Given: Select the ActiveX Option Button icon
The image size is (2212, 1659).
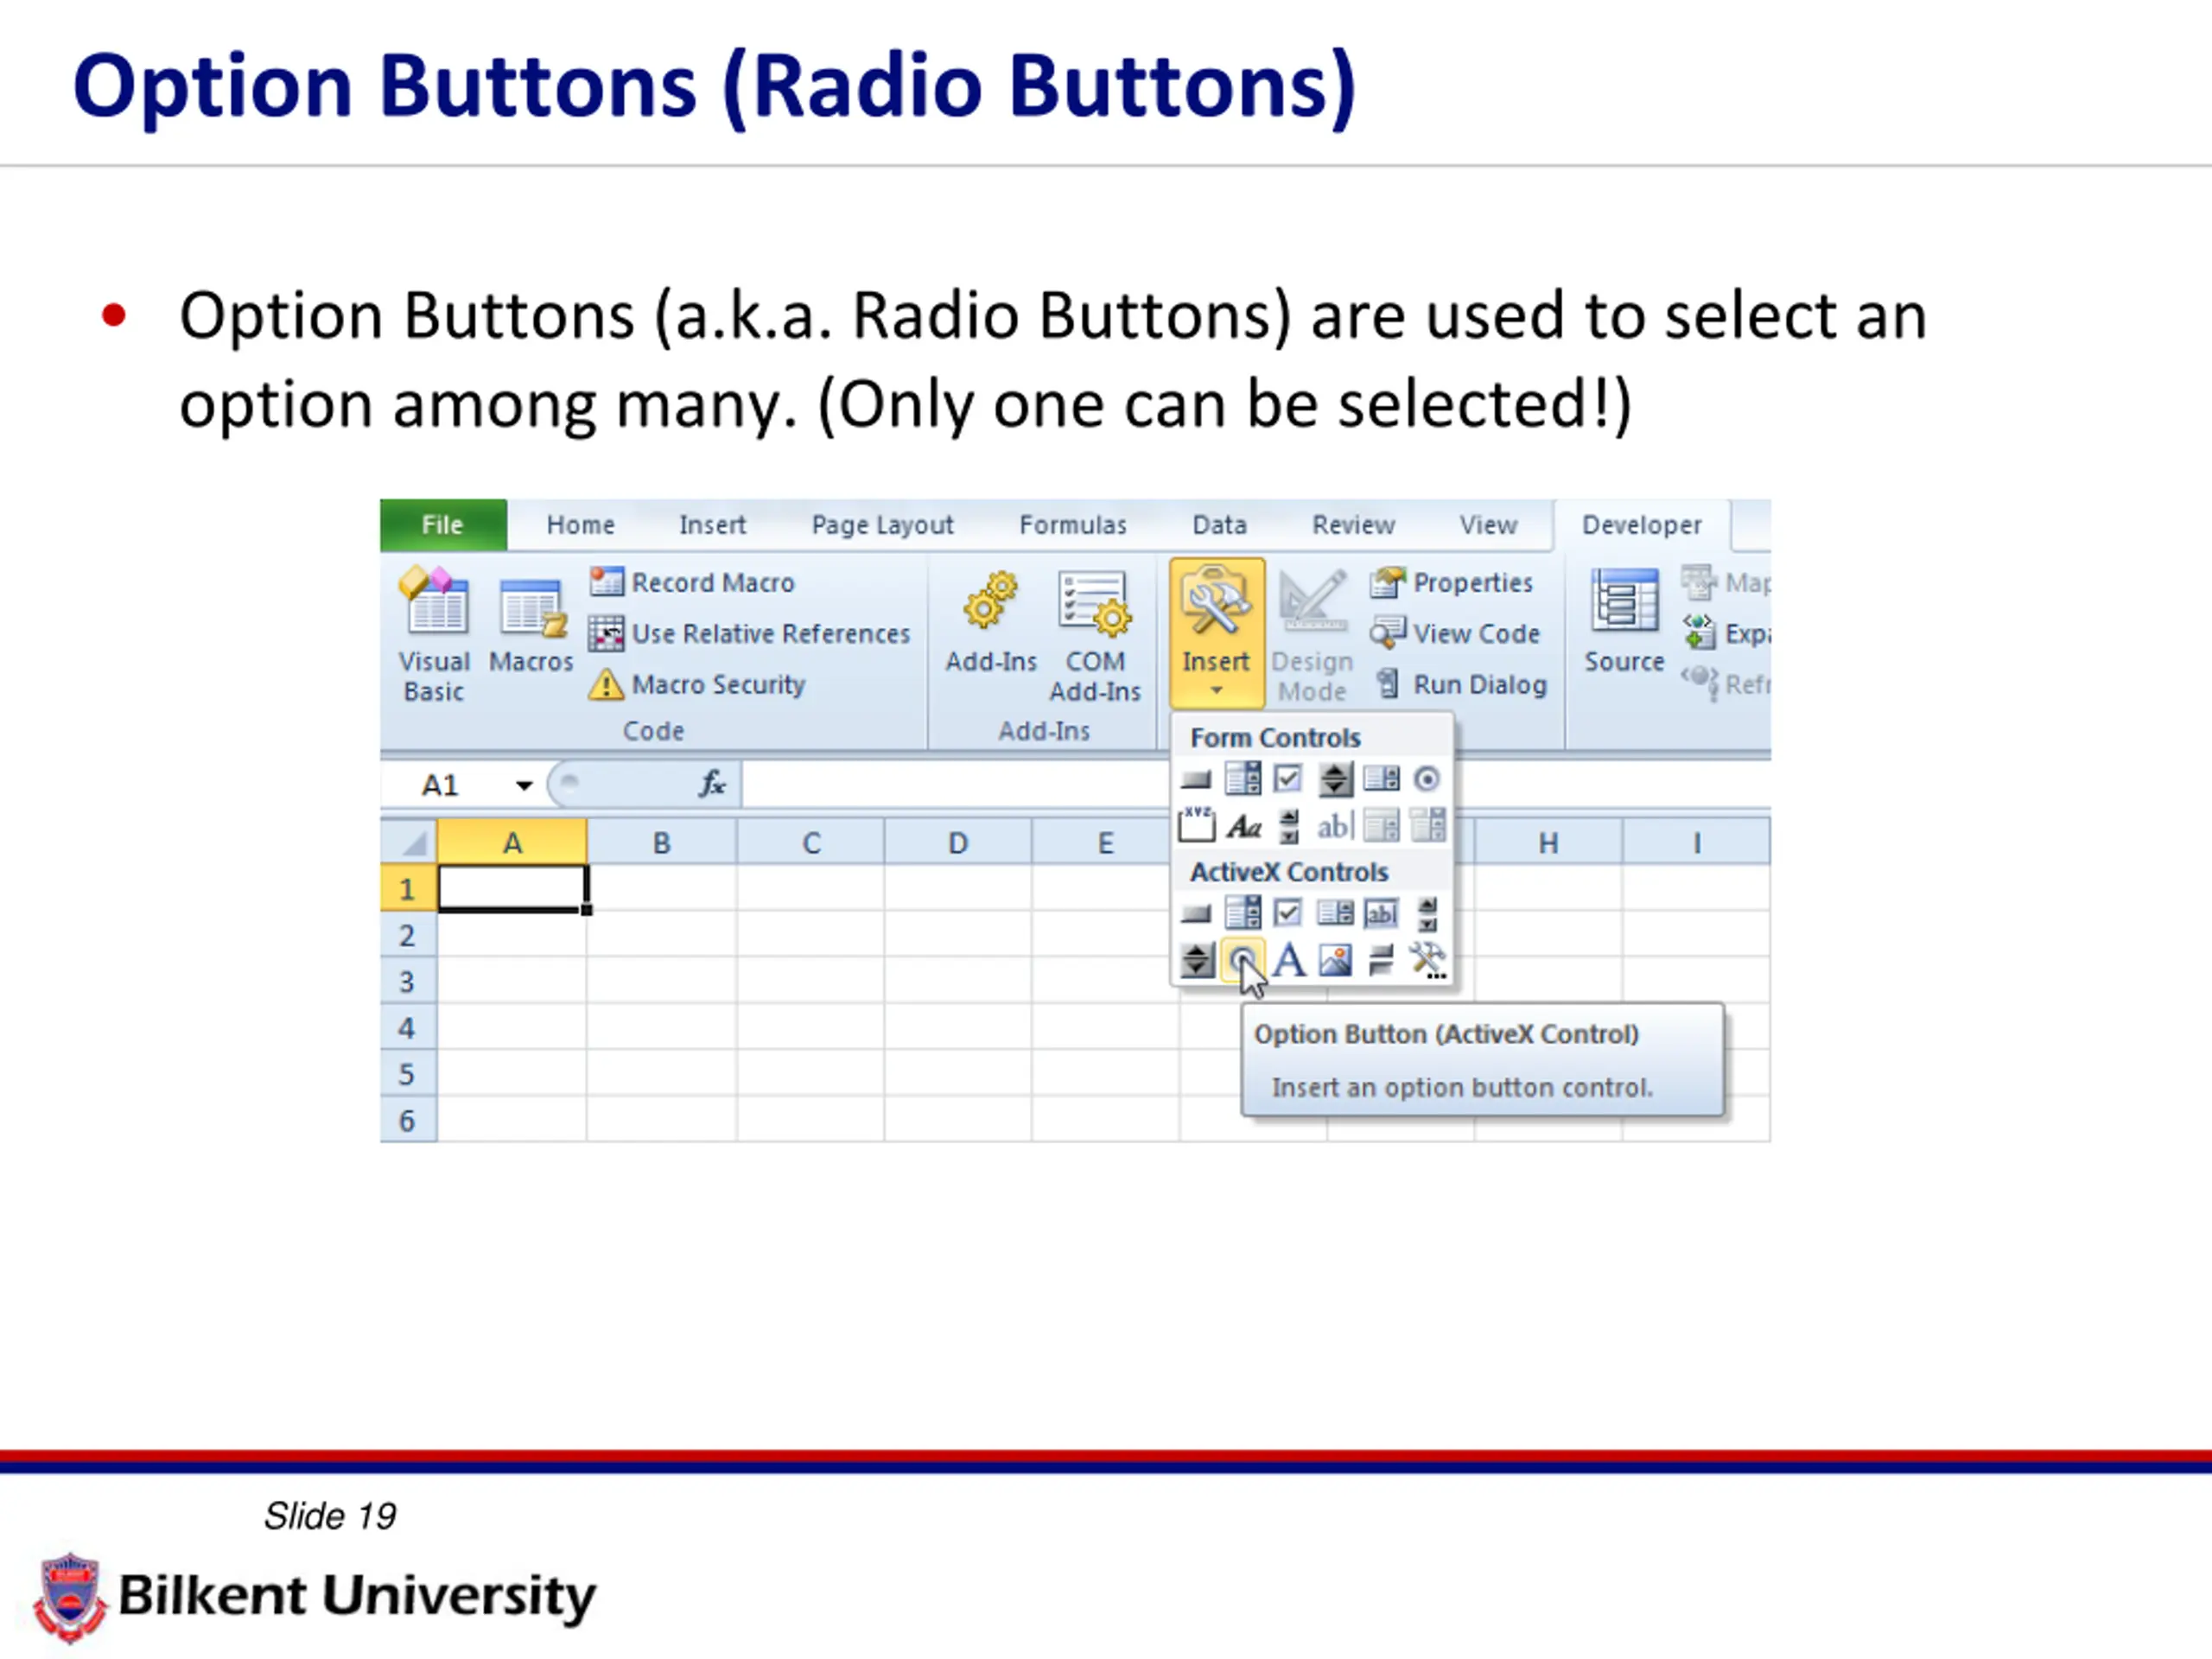Looking at the screenshot, I should (x=1243, y=960).
